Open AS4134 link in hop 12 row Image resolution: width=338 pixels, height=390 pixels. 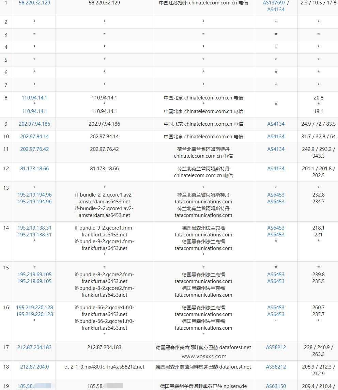(x=276, y=169)
